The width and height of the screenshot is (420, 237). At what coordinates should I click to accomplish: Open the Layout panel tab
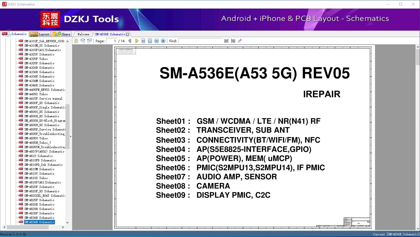click(39, 34)
